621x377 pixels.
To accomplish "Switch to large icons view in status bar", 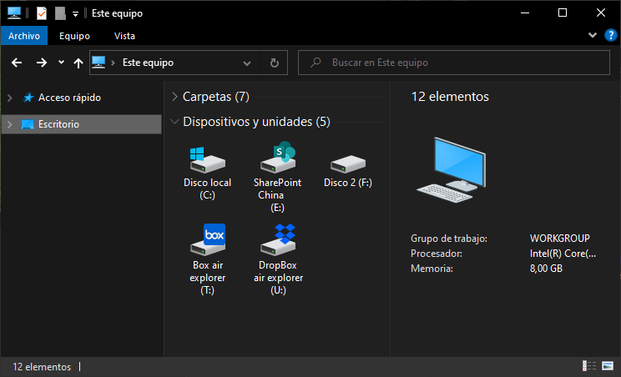I will point(608,366).
